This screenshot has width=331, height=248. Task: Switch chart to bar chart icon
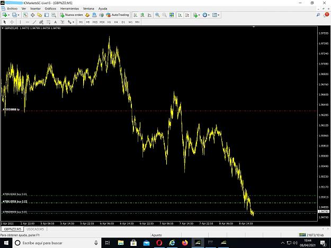pos(136,15)
